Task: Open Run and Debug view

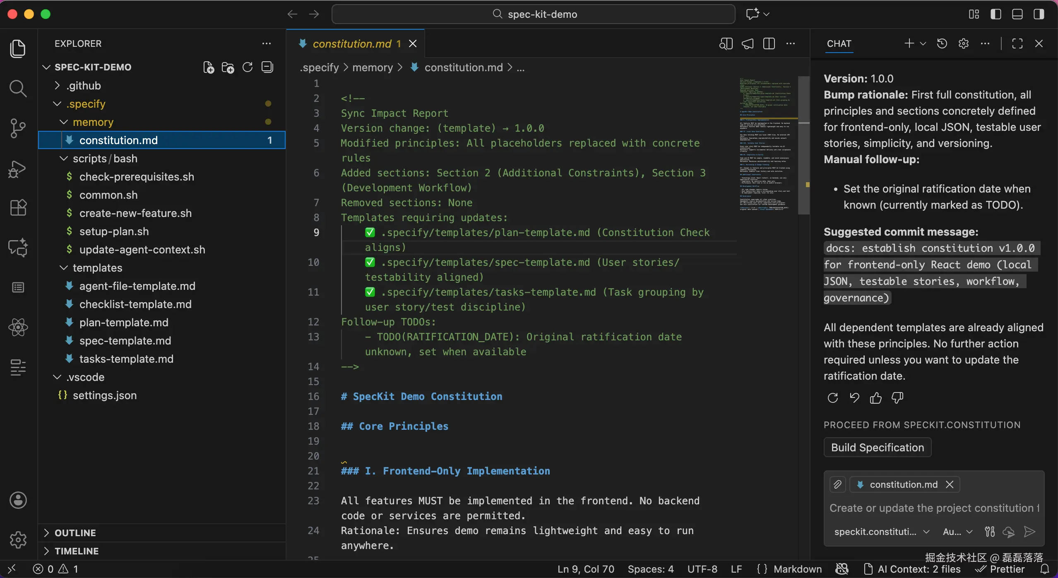Action: (x=18, y=169)
